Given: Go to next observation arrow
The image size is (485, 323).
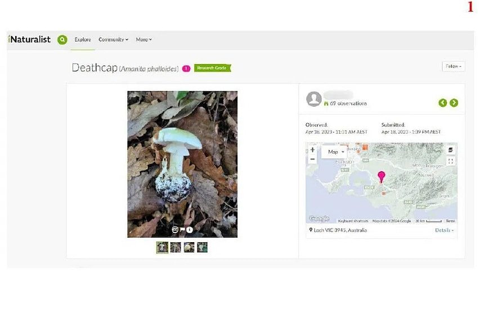Looking at the screenshot, I should 453,103.
